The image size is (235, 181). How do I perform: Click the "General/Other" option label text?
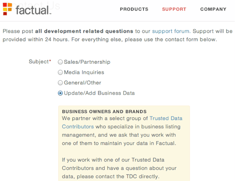pyautogui.click(x=82, y=83)
